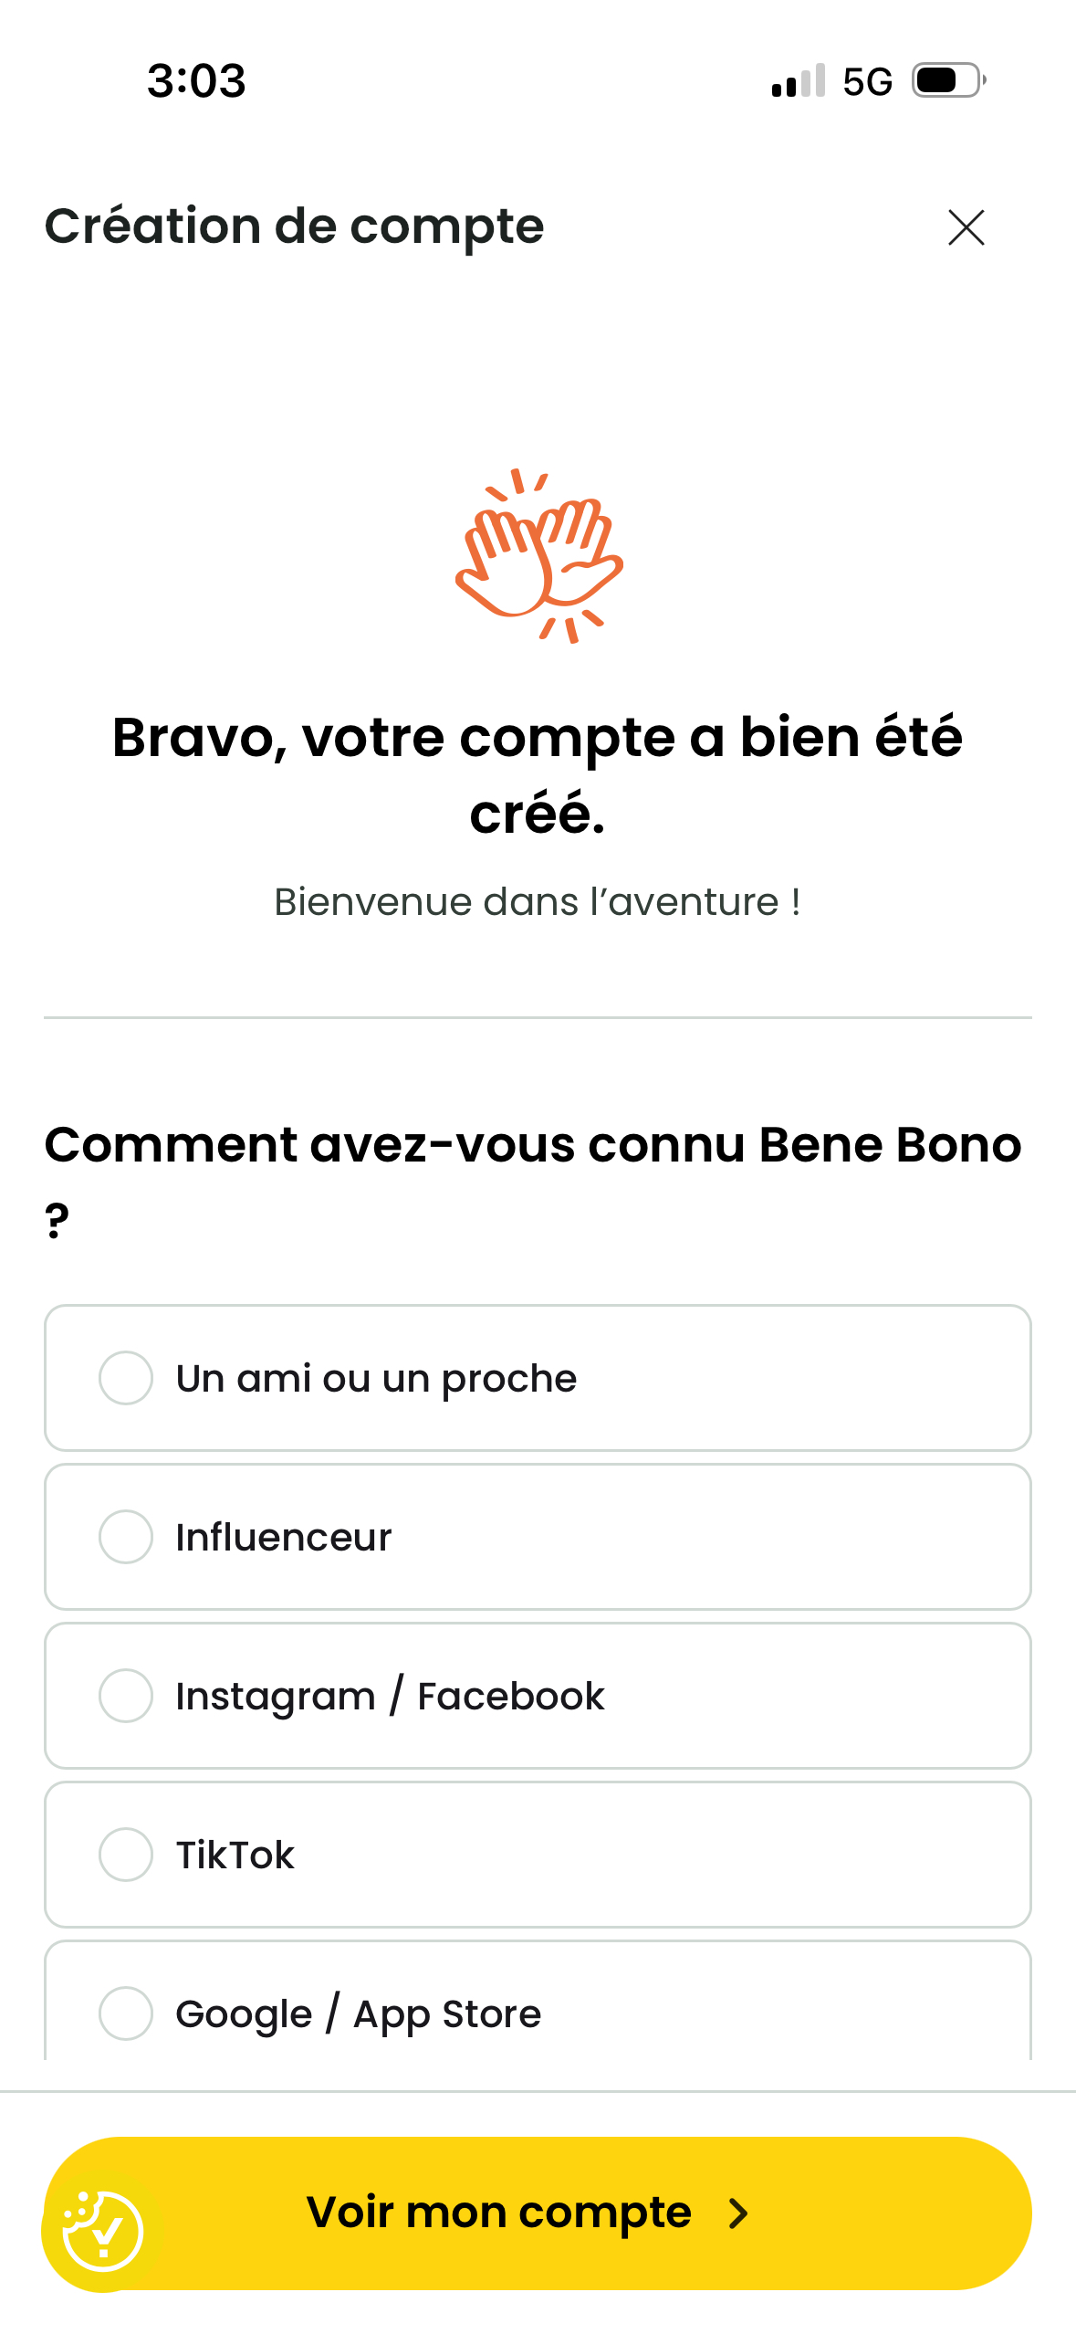Tap the "Bravo, votre compte a bien été créé" heading
The height and width of the screenshot is (2334, 1076).
[538, 774]
